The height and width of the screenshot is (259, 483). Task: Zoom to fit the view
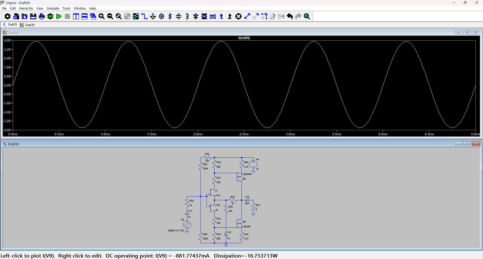click(119, 17)
